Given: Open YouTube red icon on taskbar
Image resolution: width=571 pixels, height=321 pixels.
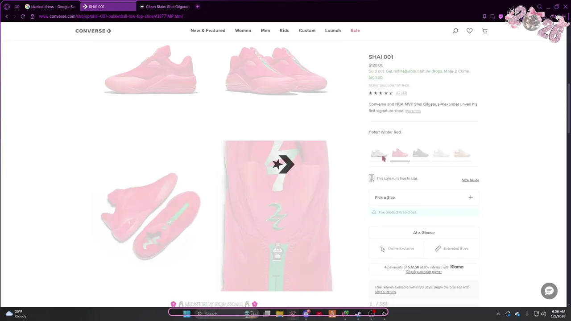Looking at the screenshot, I should tap(319, 313).
